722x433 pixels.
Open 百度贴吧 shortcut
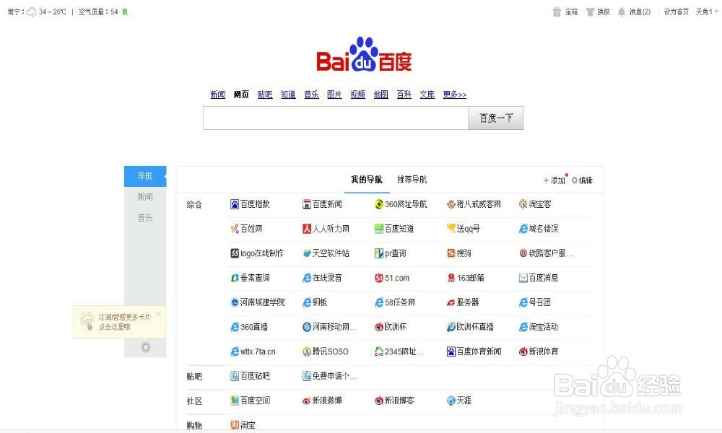pos(250,376)
